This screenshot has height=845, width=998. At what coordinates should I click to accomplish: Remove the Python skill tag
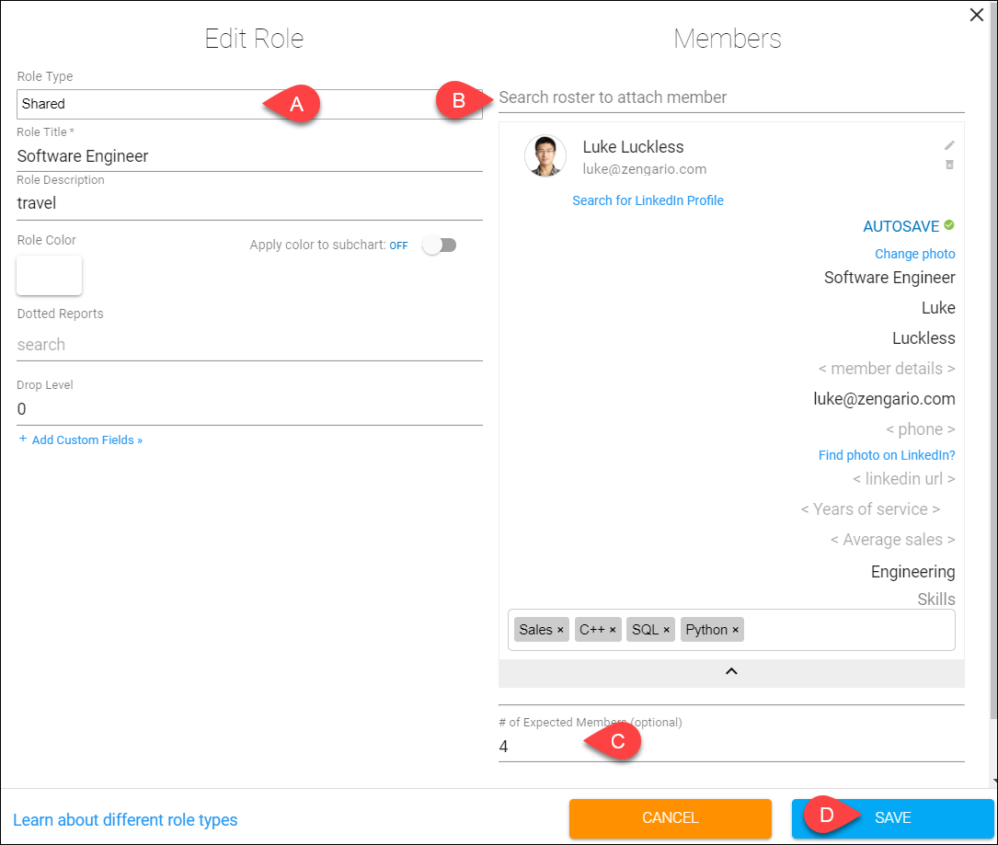pyautogui.click(x=735, y=630)
